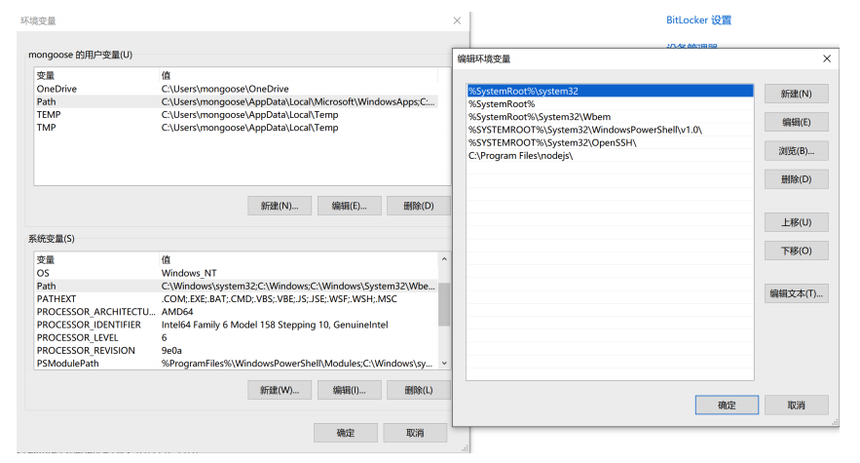This screenshot has height=463, width=860.
Task: Select the %SystemRoot%\system32 entry
Action: coord(610,92)
